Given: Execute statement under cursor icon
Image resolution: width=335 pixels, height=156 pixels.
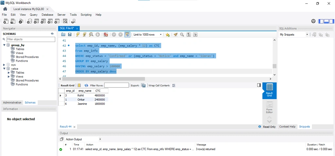Looking at the screenshot, I should tap(84, 34).
